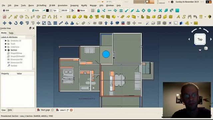Switch to the Tasks tab
This screenshot has height=120, width=213.
11,33
